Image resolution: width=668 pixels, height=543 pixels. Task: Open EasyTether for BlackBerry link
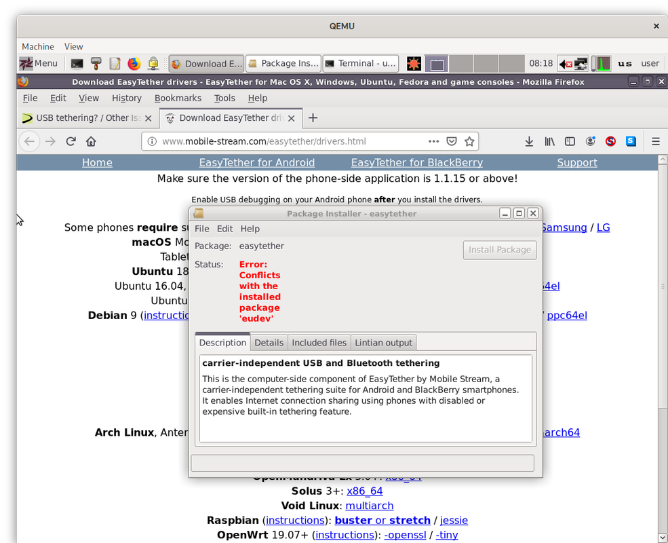(416, 163)
